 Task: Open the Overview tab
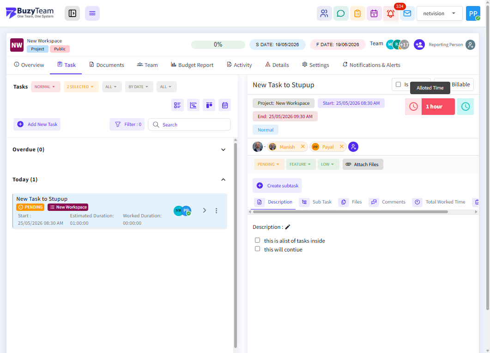(29, 65)
